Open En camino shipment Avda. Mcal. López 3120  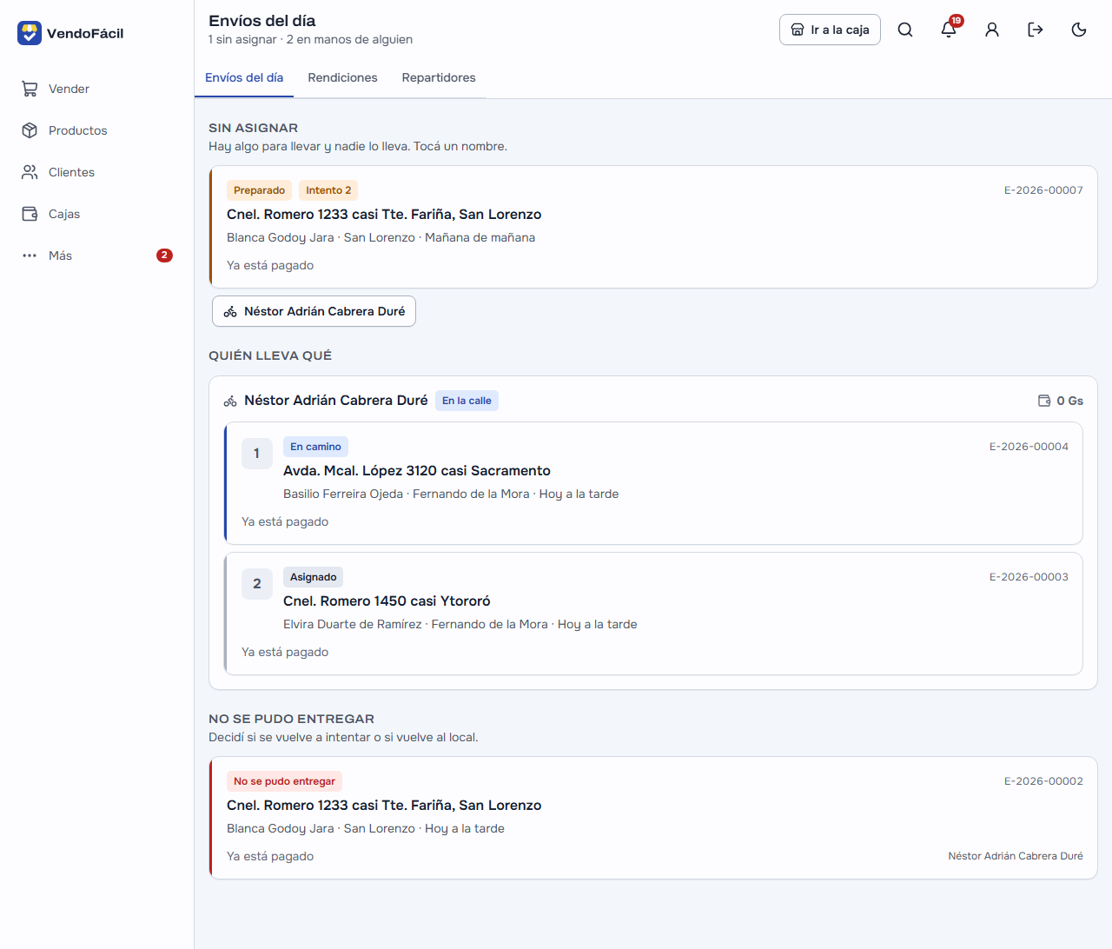point(653,483)
